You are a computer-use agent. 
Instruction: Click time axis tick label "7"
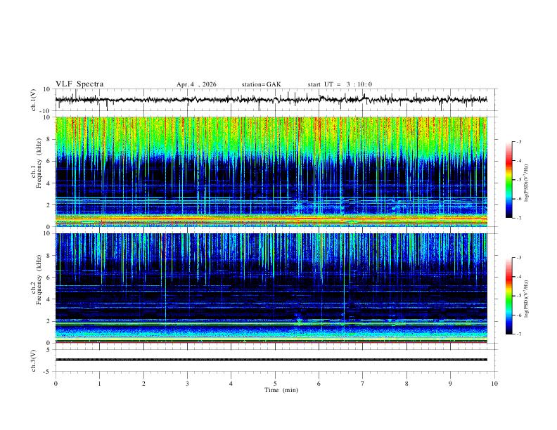363,384
